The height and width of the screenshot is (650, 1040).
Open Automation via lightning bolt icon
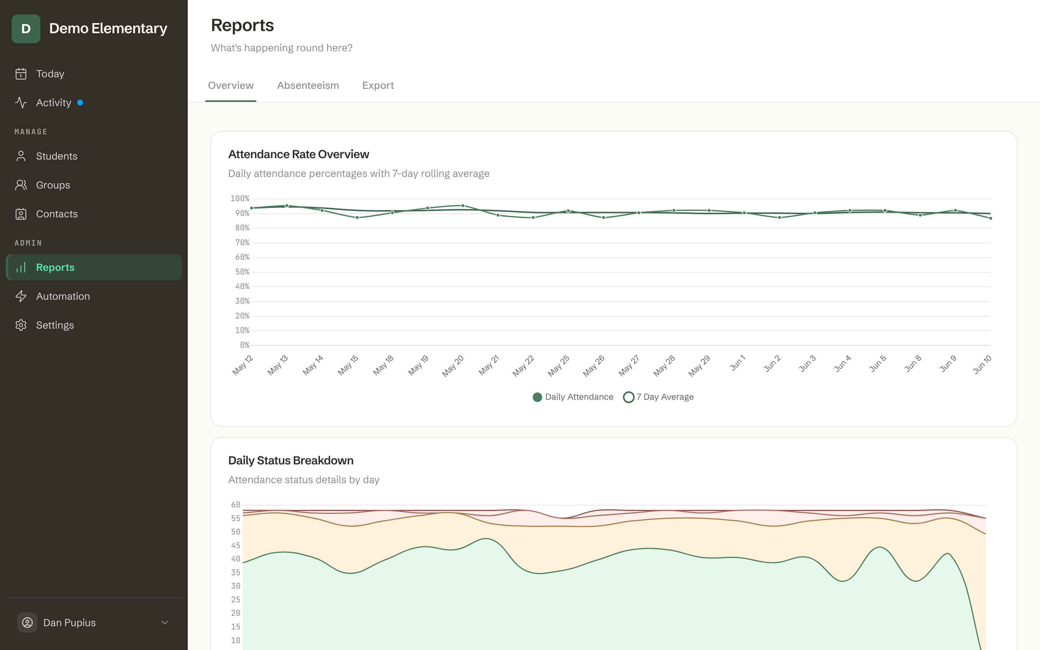(21, 296)
